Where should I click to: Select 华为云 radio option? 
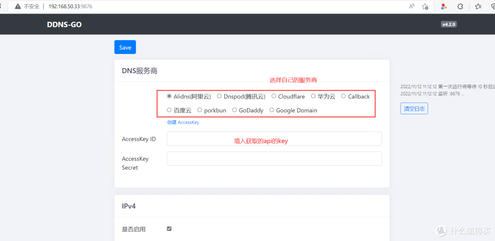(x=313, y=96)
